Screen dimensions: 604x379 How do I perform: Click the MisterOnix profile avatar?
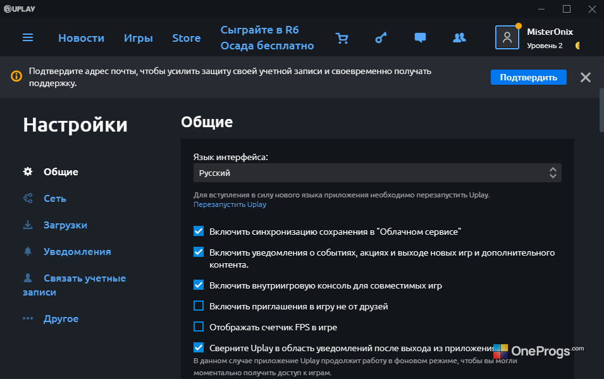507,37
